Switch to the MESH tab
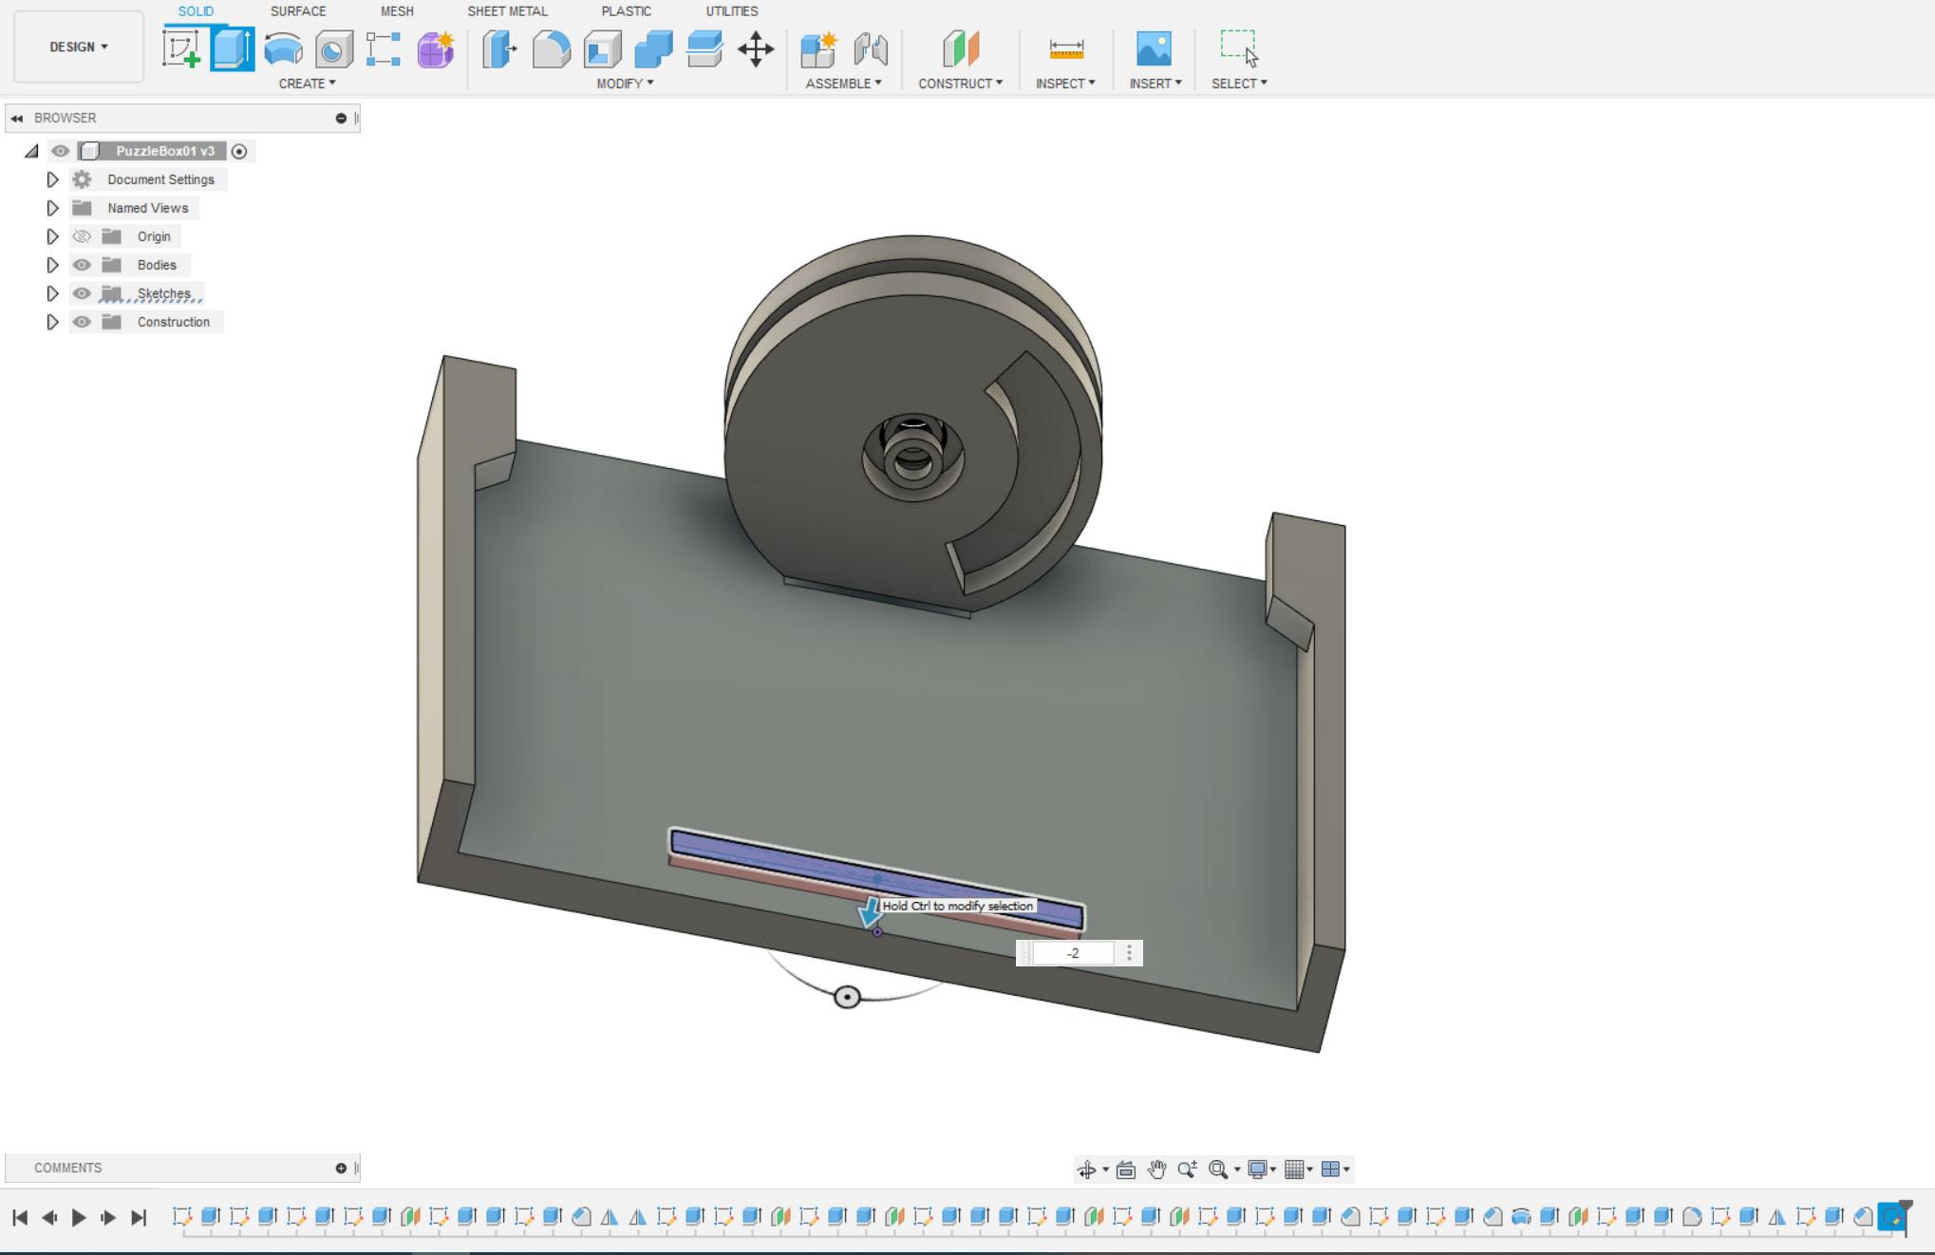1935x1255 pixels. tap(397, 11)
